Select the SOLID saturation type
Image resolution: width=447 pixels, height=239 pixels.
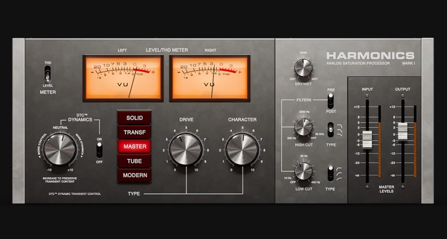click(134, 118)
